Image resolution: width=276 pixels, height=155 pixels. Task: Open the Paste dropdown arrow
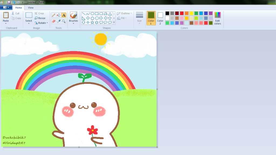tap(6, 23)
